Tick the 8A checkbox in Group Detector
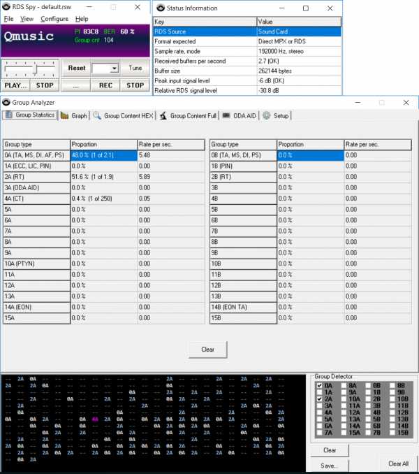Viewport: 419px width, 474px height. pyautogui.click(x=344, y=385)
